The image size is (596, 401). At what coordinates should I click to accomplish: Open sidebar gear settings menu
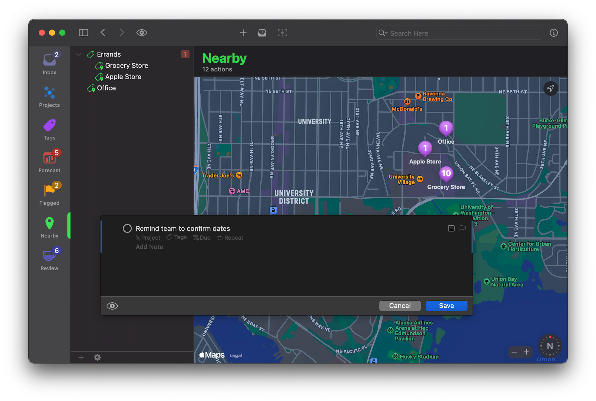(x=97, y=357)
